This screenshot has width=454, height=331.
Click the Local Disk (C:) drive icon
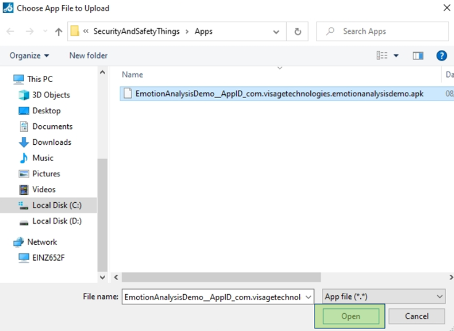pos(23,205)
